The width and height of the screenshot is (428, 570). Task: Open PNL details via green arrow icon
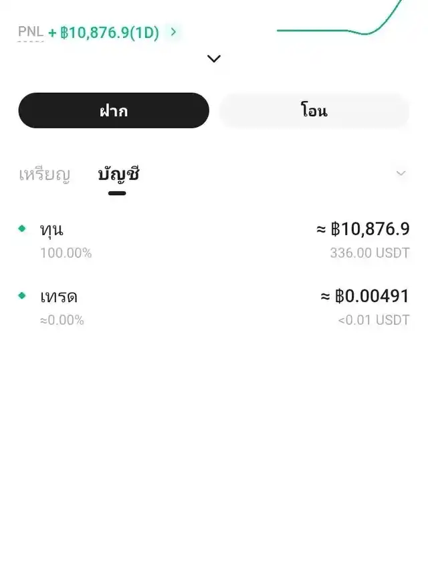[174, 31]
